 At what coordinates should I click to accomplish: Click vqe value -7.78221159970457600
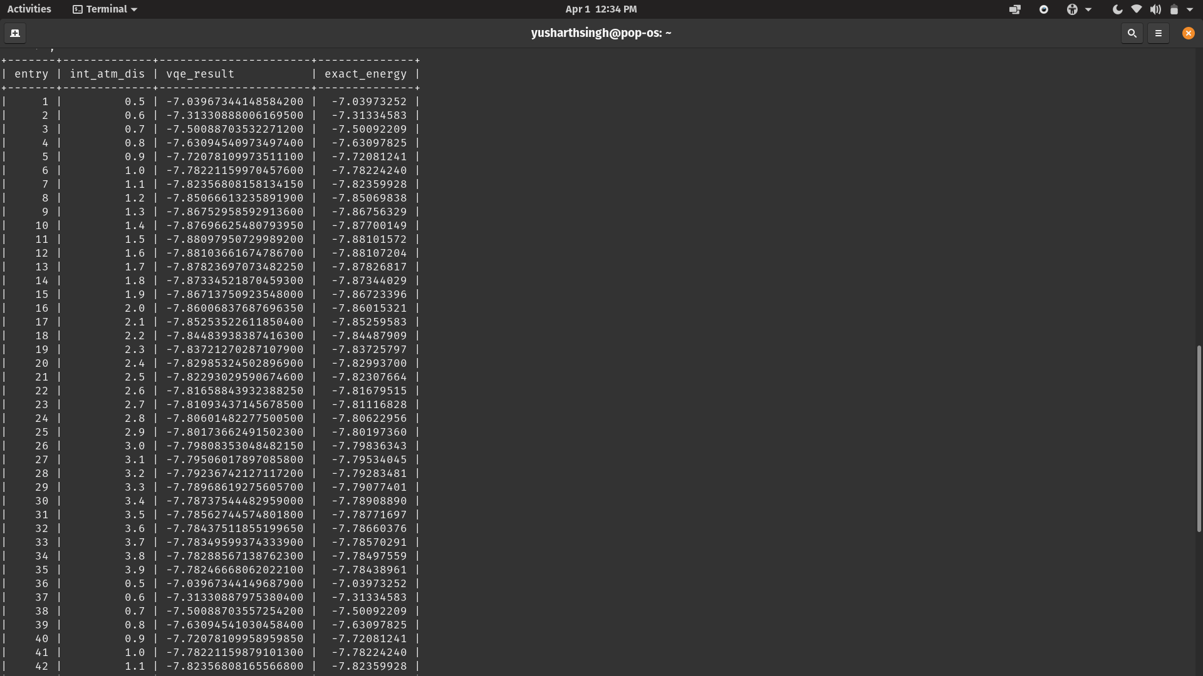[x=235, y=170]
